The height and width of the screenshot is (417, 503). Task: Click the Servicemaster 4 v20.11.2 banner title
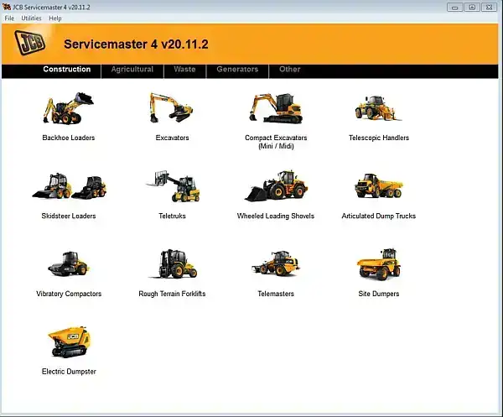coord(136,44)
